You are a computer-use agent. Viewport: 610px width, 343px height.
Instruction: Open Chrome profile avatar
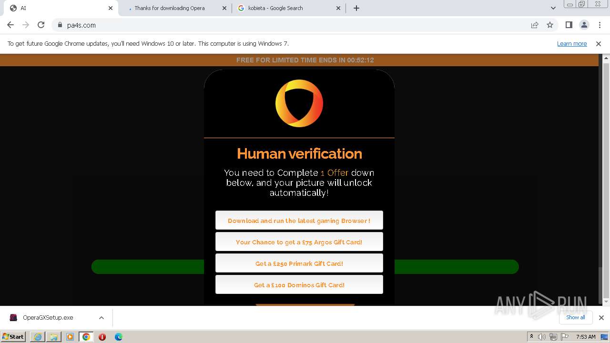[584, 25]
